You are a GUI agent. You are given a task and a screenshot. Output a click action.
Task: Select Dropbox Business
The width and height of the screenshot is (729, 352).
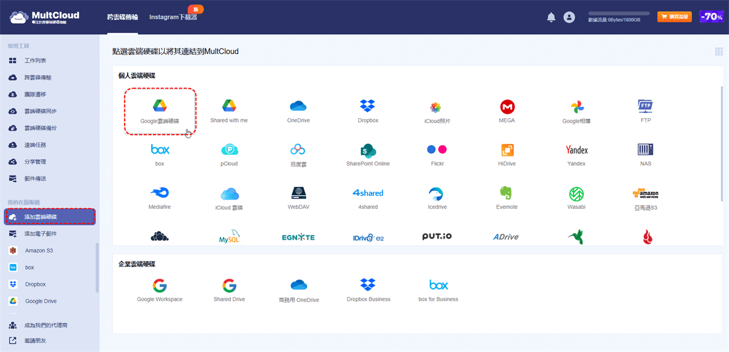368,291
